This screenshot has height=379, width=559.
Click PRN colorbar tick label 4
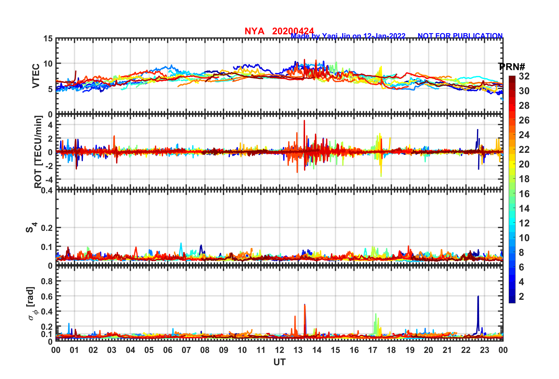521,282
